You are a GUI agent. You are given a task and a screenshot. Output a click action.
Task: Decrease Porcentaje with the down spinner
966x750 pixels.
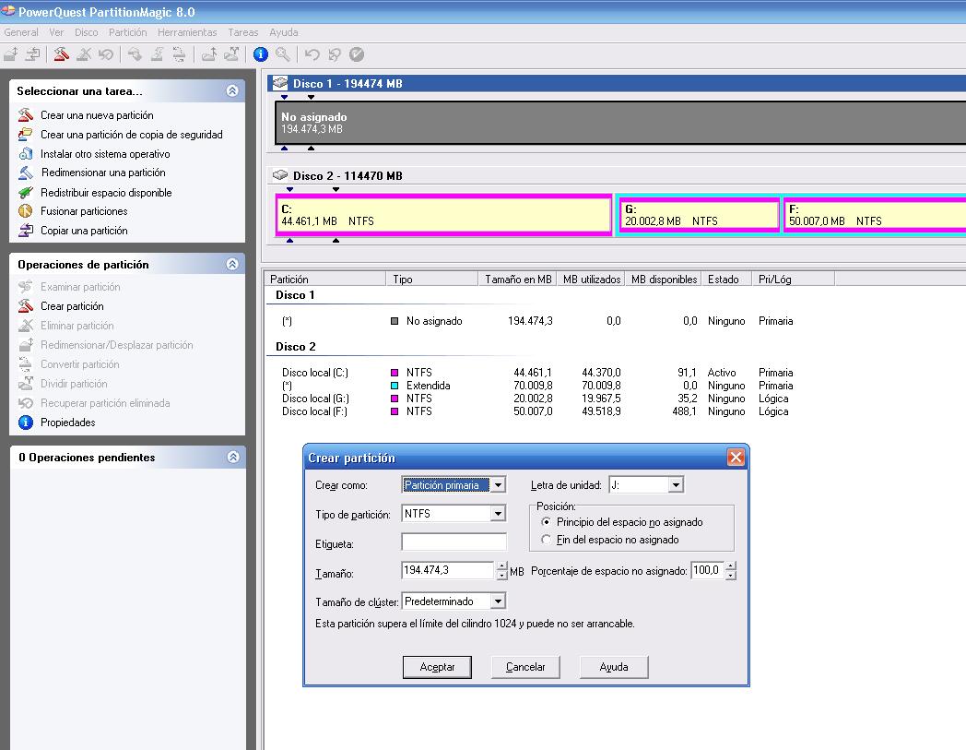click(731, 576)
